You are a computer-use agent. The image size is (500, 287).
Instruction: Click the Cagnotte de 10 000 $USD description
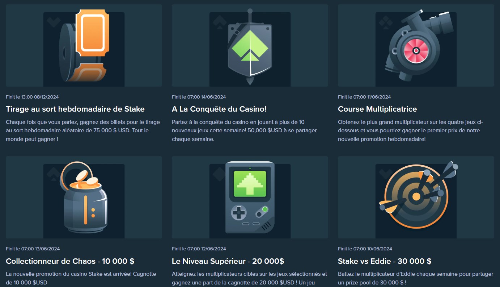(x=81, y=278)
